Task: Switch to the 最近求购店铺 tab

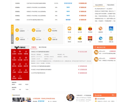Action: coord(42,47)
